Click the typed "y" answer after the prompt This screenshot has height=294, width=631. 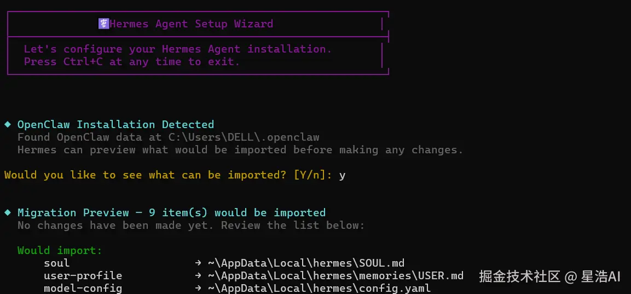click(x=343, y=176)
